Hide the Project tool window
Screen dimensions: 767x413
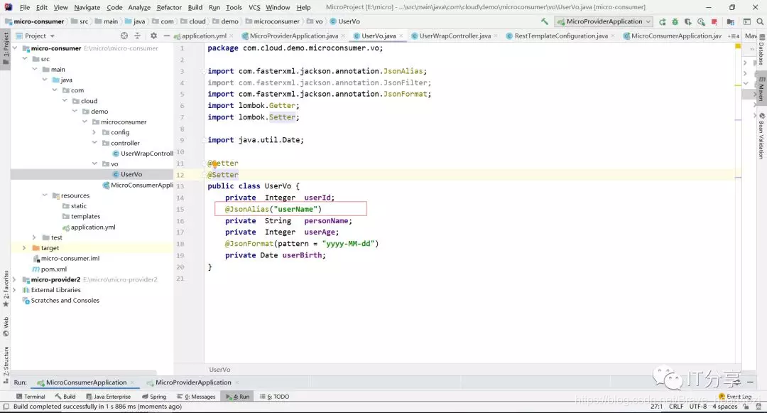pos(166,36)
